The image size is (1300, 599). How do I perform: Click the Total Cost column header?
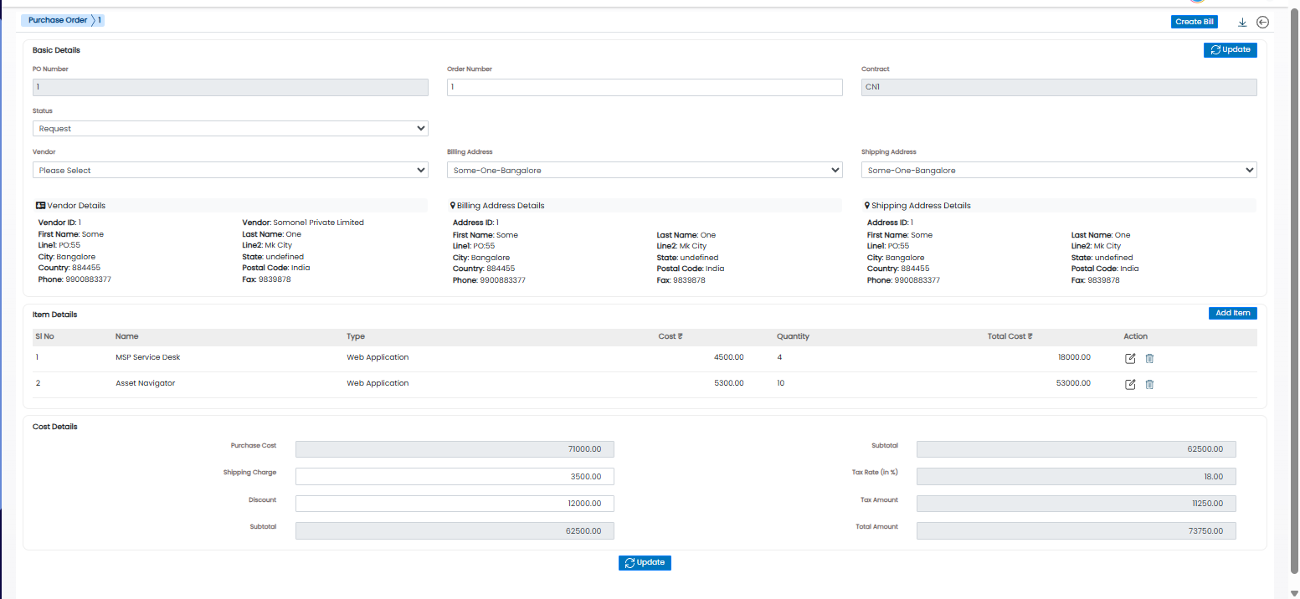click(1010, 336)
